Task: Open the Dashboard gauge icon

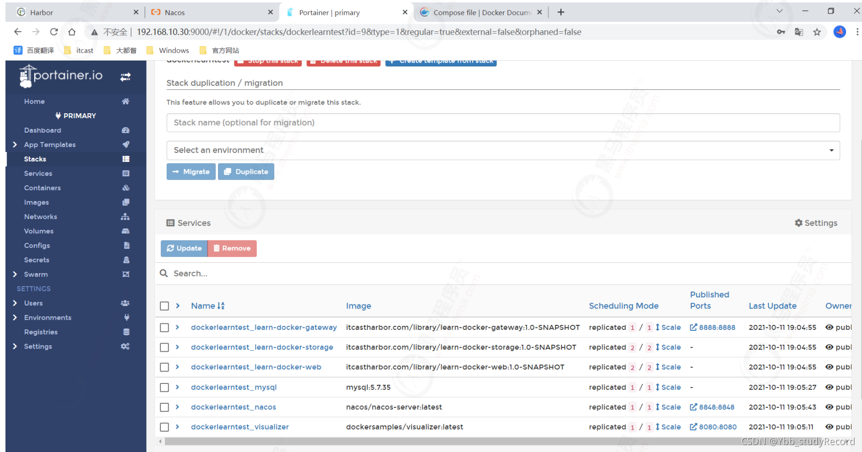Action: coord(126,130)
